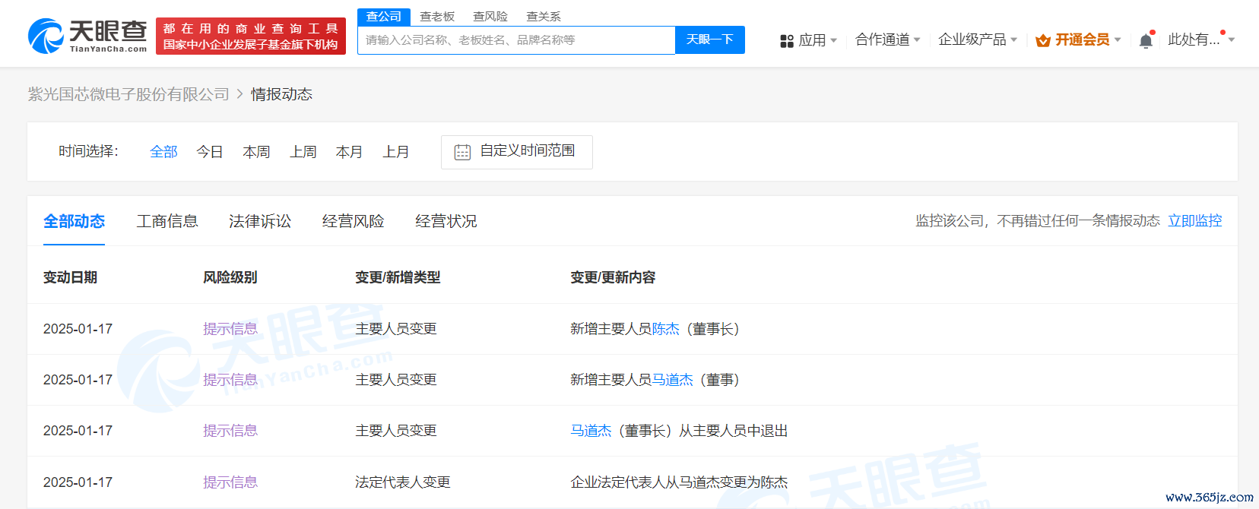Select 全部 time filter
This screenshot has height=509, width=1259.
tap(163, 152)
